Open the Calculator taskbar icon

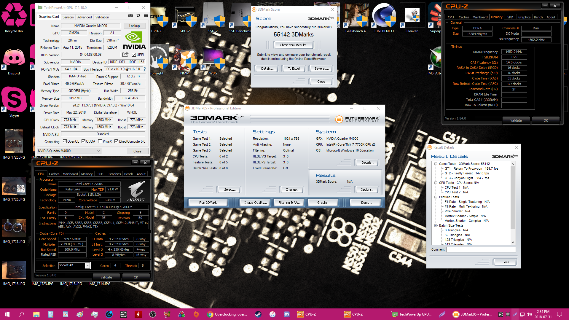[x=51, y=314]
